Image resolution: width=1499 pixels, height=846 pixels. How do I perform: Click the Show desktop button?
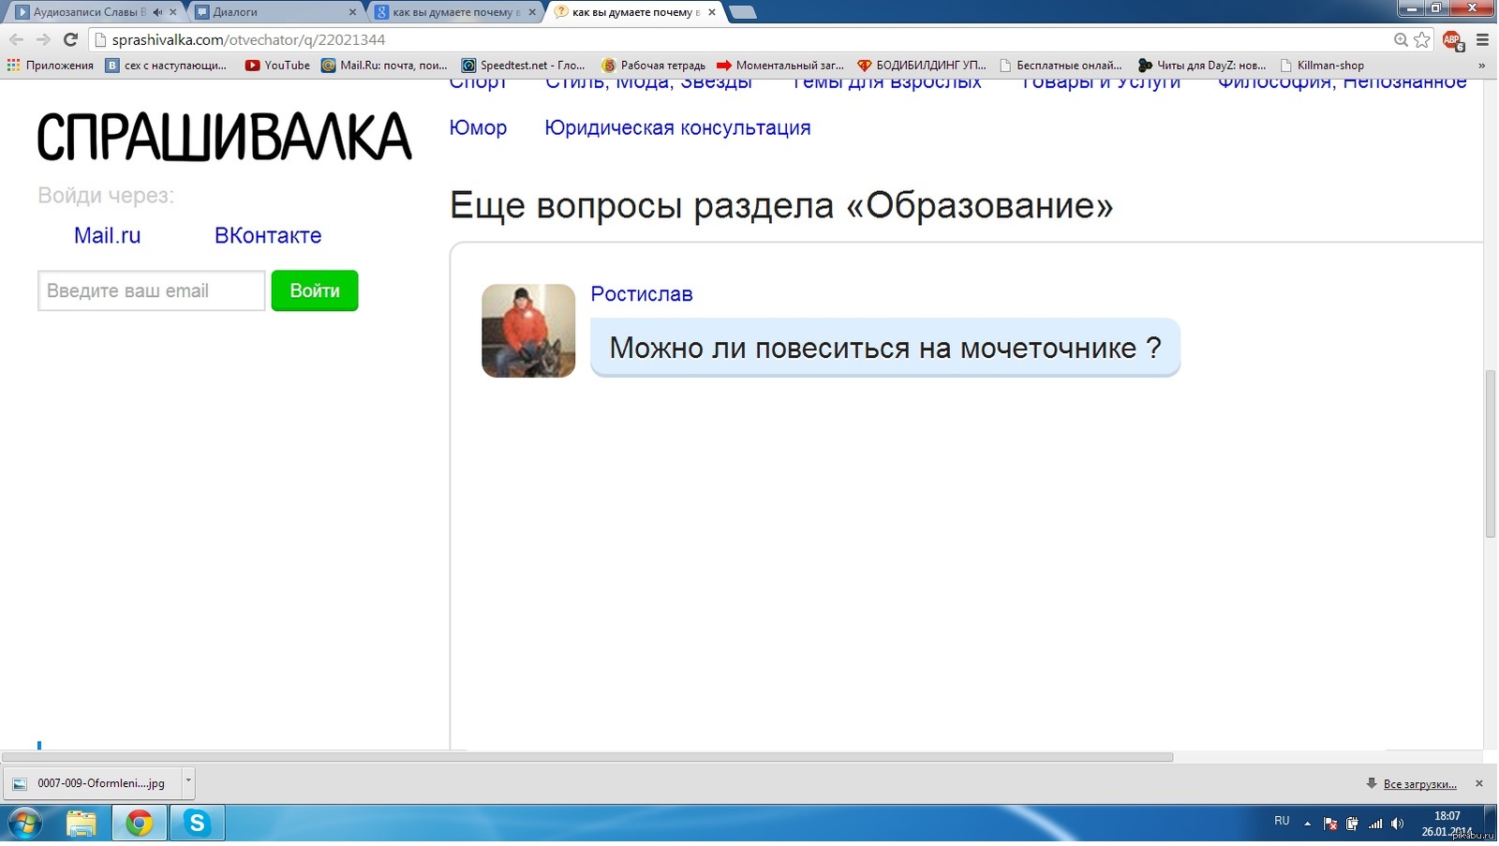tap(1492, 824)
